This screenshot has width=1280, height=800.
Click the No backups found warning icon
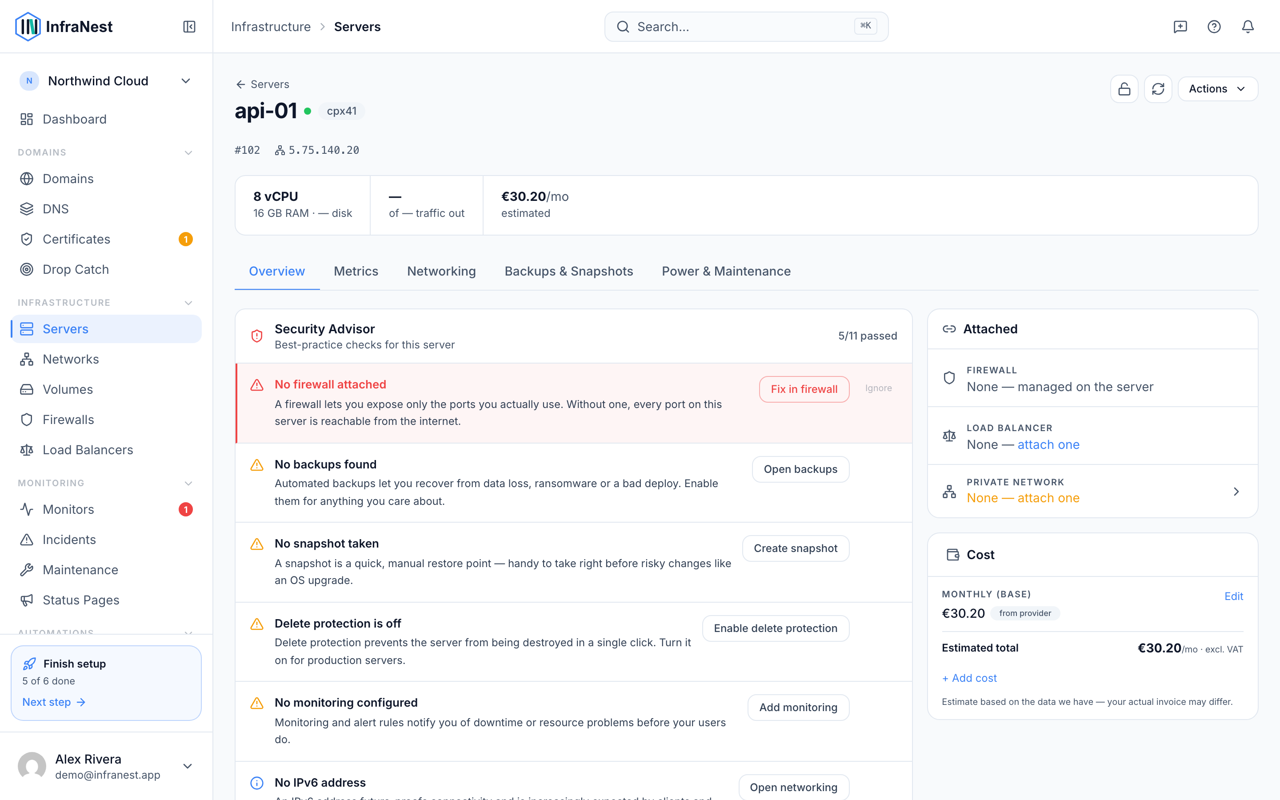coord(256,465)
